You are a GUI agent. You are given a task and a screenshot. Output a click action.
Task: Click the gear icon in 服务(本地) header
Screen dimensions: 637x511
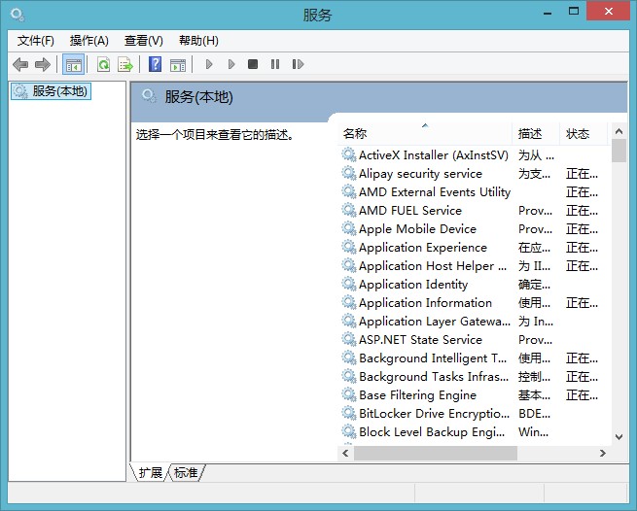coord(149,96)
